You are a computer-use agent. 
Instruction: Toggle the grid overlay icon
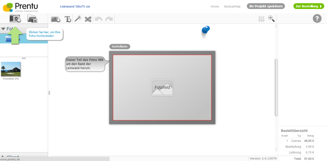point(261,19)
